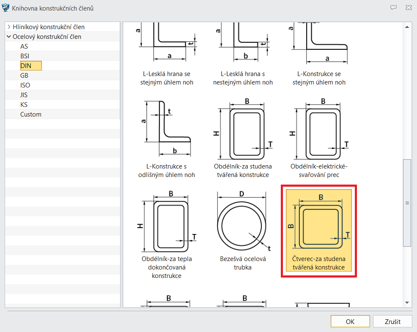Confirm selection with the OK button
Viewport: 417px width, 332px height.
350,321
